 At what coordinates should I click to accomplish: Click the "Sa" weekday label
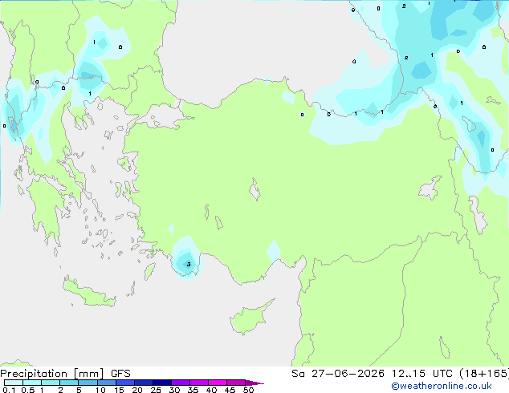[298, 374]
